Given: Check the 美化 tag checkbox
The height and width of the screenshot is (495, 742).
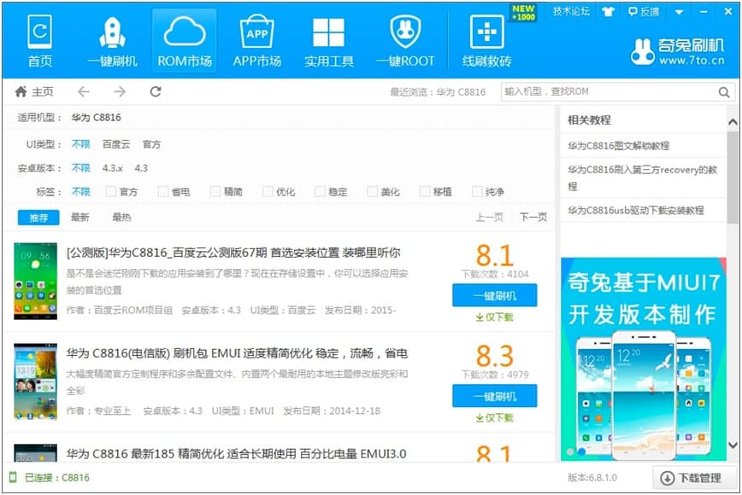Looking at the screenshot, I should pos(373,191).
